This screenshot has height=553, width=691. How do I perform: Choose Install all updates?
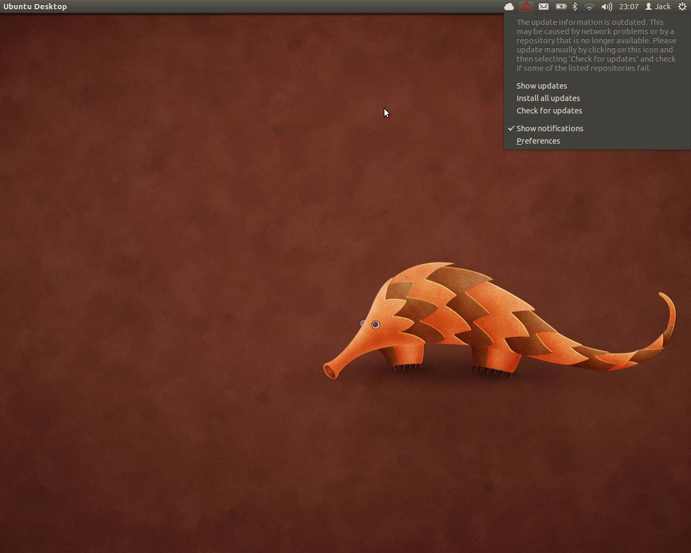(x=597, y=98)
